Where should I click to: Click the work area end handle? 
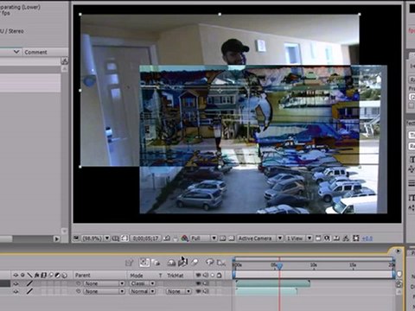click(393, 274)
